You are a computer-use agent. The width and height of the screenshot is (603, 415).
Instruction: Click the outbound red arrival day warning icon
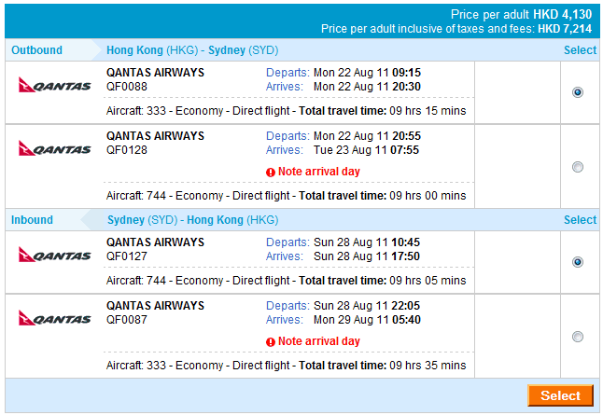point(271,172)
